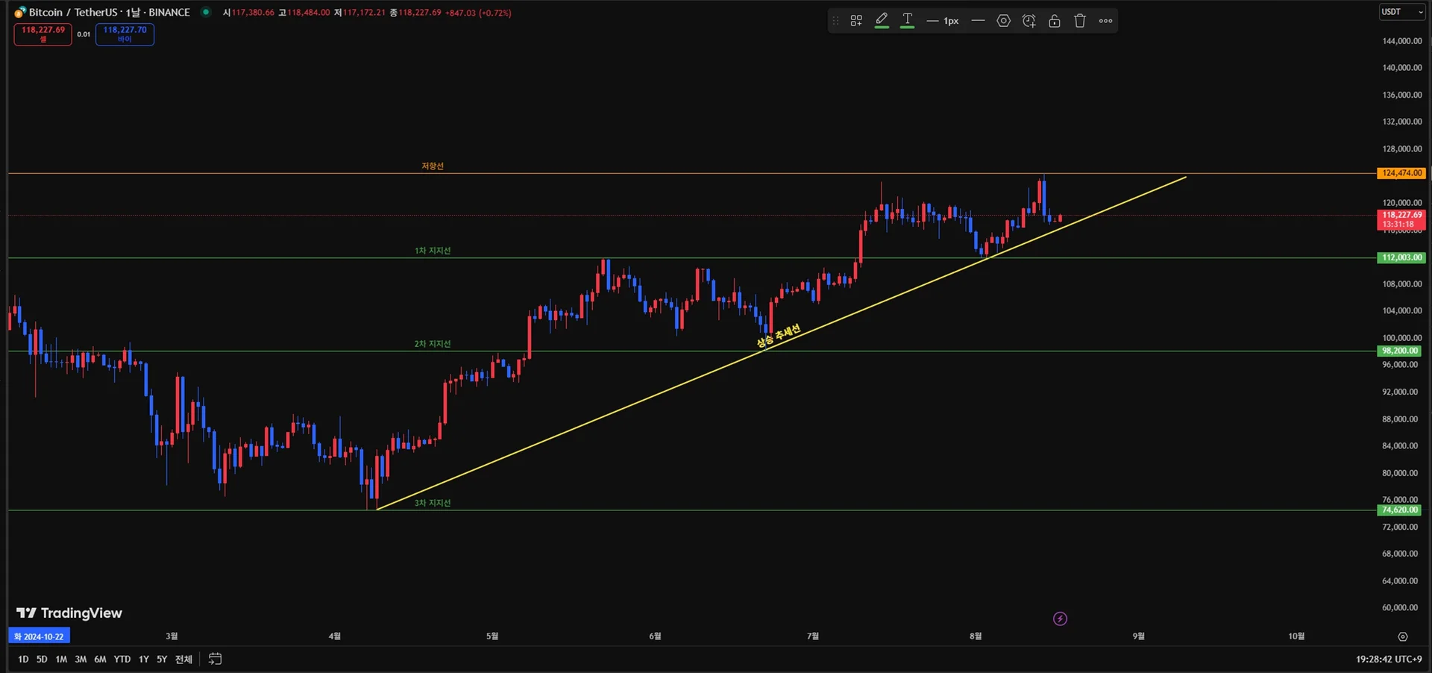The width and height of the screenshot is (1432, 673).
Task: Click the red sell price button 118,227.69
Action: (43, 34)
